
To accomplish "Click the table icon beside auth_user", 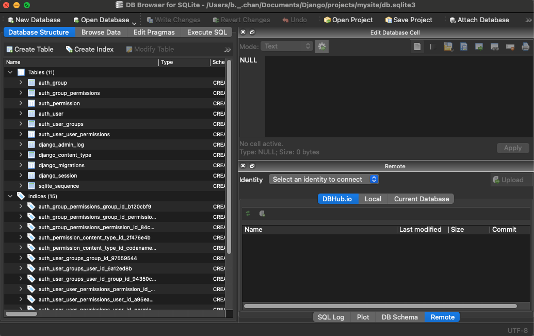I will pyautogui.click(x=31, y=114).
